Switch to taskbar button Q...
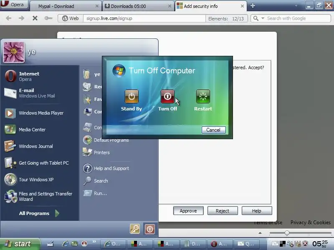334x250 pixels. pos(246,244)
